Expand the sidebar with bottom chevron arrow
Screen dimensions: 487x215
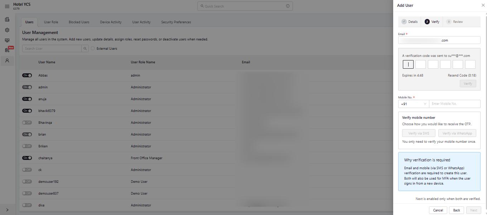7,210
